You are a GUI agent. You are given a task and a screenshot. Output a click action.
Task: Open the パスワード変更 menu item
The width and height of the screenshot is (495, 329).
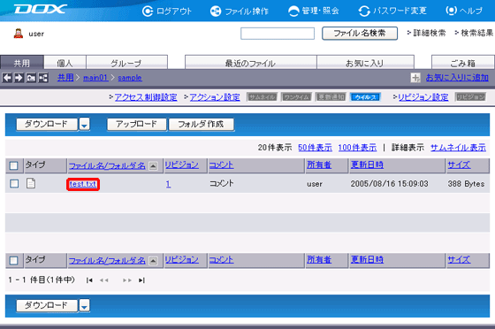[392, 11]
